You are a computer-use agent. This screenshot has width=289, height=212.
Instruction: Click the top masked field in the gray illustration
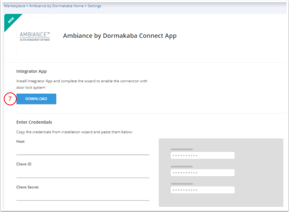click(202, 155)
